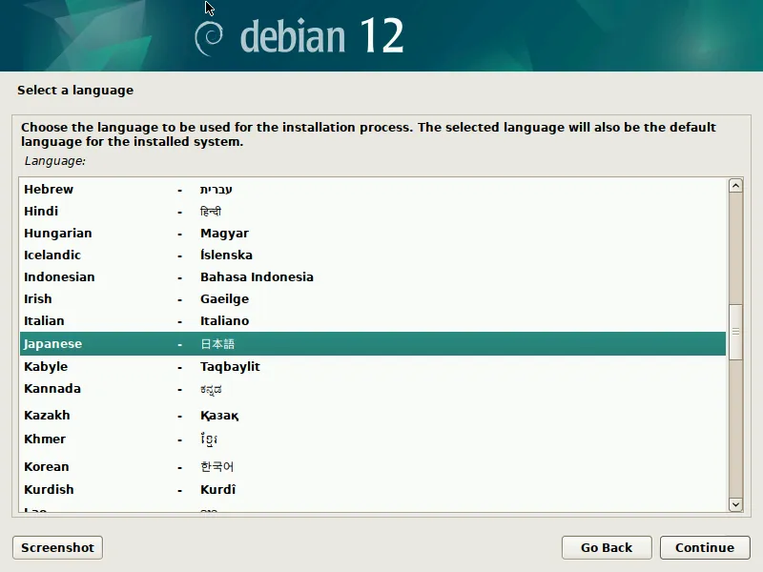Take a Screenshot with the button
Viewport: 763px width, 572px height.
click(57, 547)
